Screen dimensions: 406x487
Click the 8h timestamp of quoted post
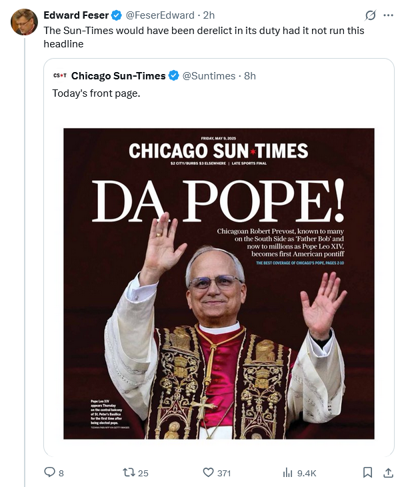pos(250,75)
